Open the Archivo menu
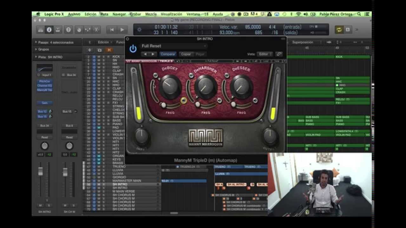 [74, 14]
